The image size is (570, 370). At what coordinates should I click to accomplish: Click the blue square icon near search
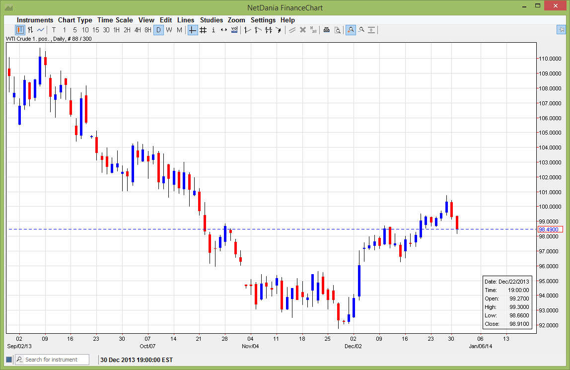(x=9, y=360)
